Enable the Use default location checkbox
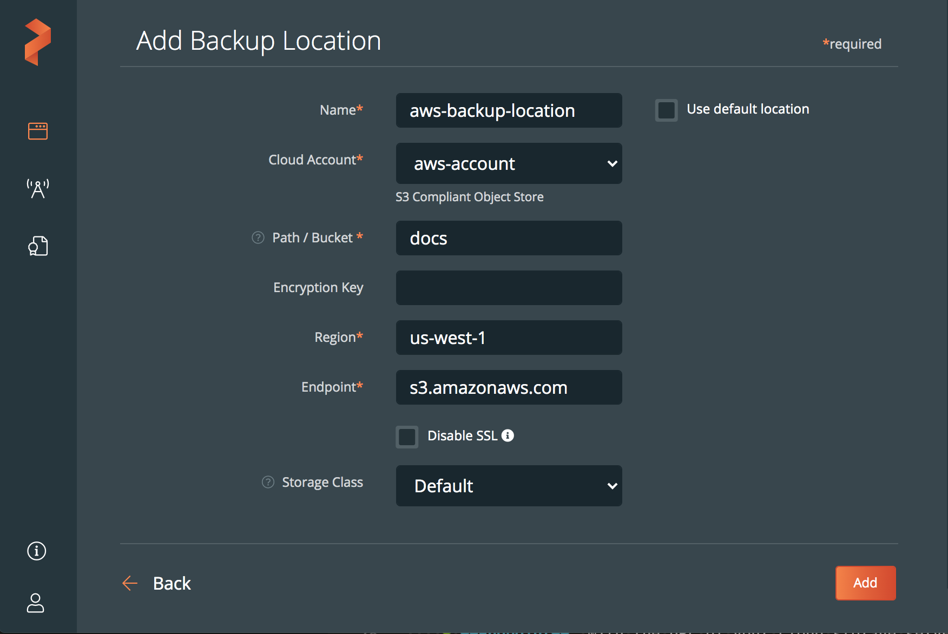 [666, 110]
